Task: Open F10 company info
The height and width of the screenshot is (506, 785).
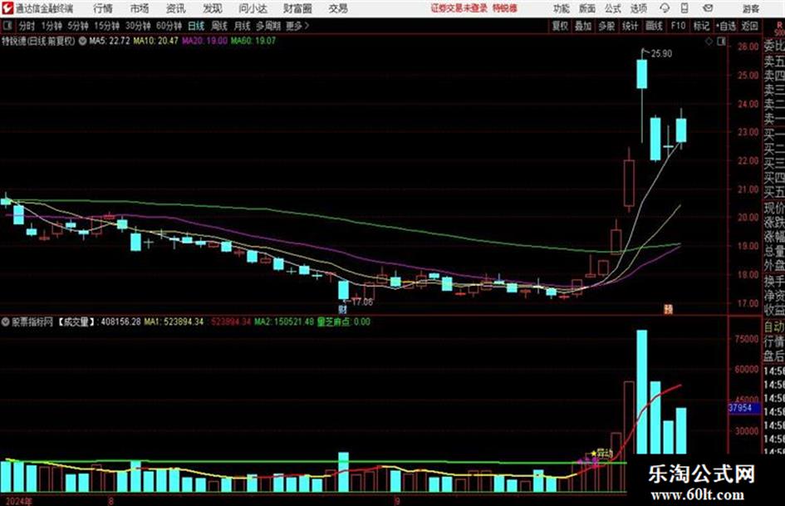Action: pyautogui.click(x=679, y=26)
